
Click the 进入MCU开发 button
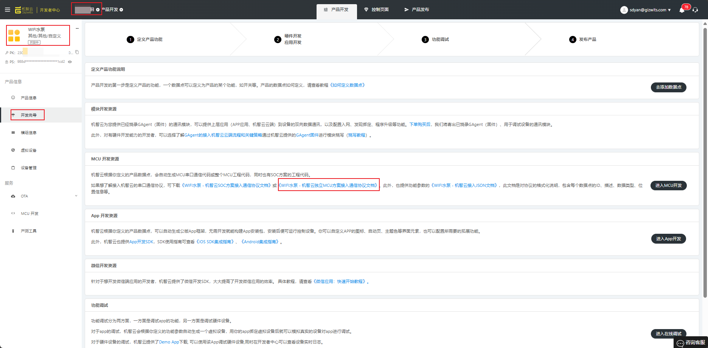pos(668,185)
